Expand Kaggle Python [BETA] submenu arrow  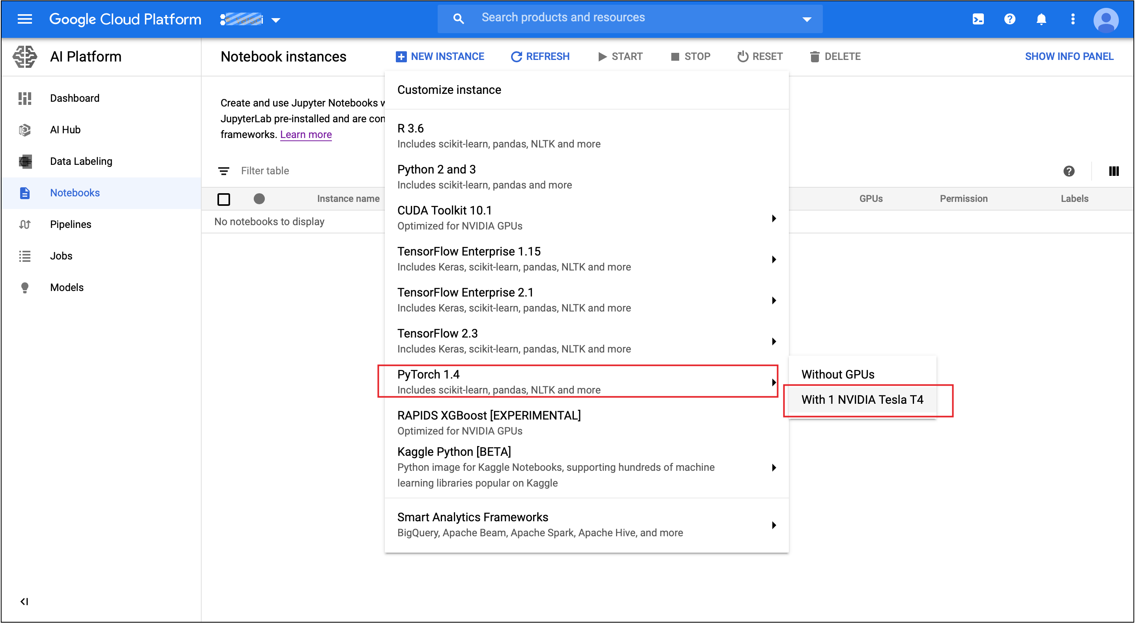pyautogui.click(x=774, y=468)
